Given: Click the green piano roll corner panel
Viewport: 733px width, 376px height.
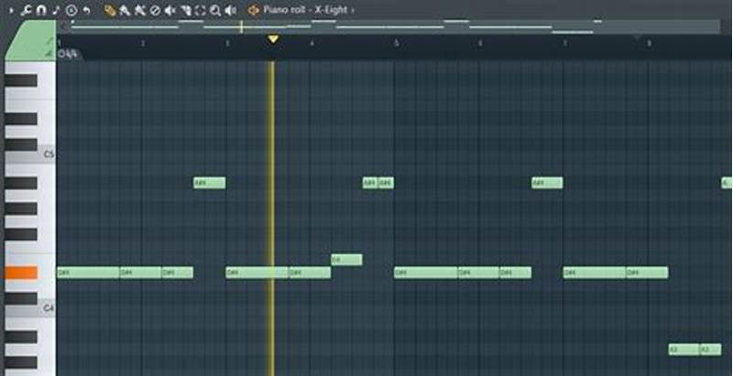Looking at the screenshot, I should (x=30, y=41).
